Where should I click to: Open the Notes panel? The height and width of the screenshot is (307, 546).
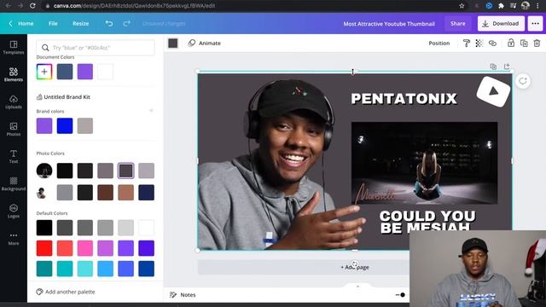coord(183,295)
